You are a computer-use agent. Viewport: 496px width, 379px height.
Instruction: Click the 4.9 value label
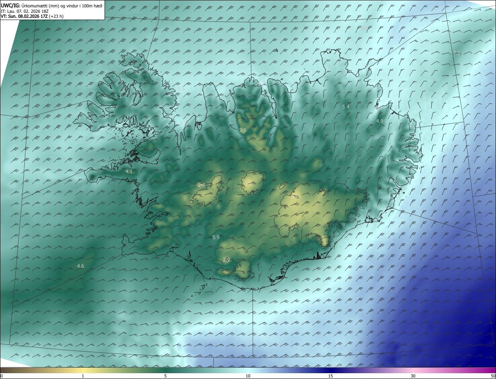point(380,121)
